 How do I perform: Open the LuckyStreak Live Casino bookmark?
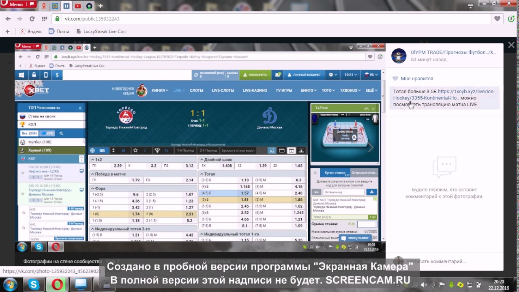click(x=101, y=31)
